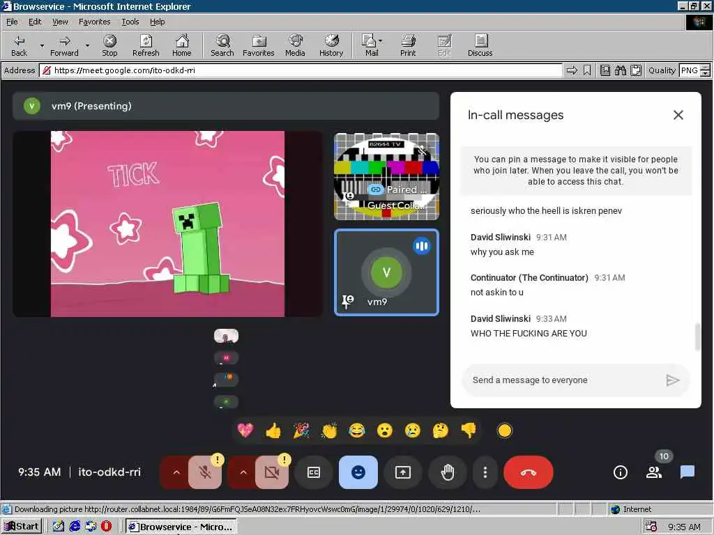The width and height of the screenshot is (714, 535).
Task: Send thumbs up reaction
Action: tap(273, 431)
